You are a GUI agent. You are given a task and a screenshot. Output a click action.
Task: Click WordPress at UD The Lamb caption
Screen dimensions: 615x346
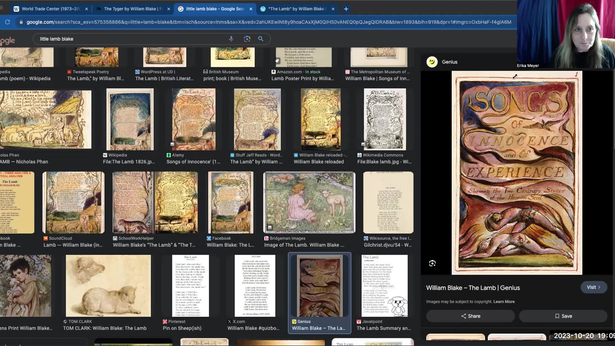[164, 78]
